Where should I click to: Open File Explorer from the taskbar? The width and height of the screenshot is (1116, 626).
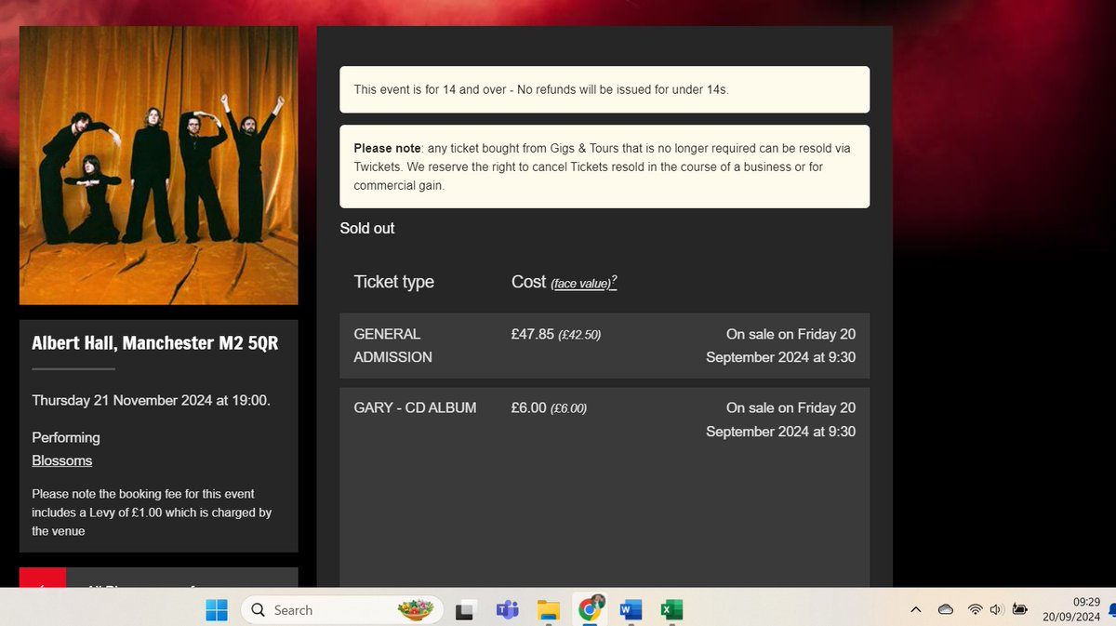pos(549,610)
